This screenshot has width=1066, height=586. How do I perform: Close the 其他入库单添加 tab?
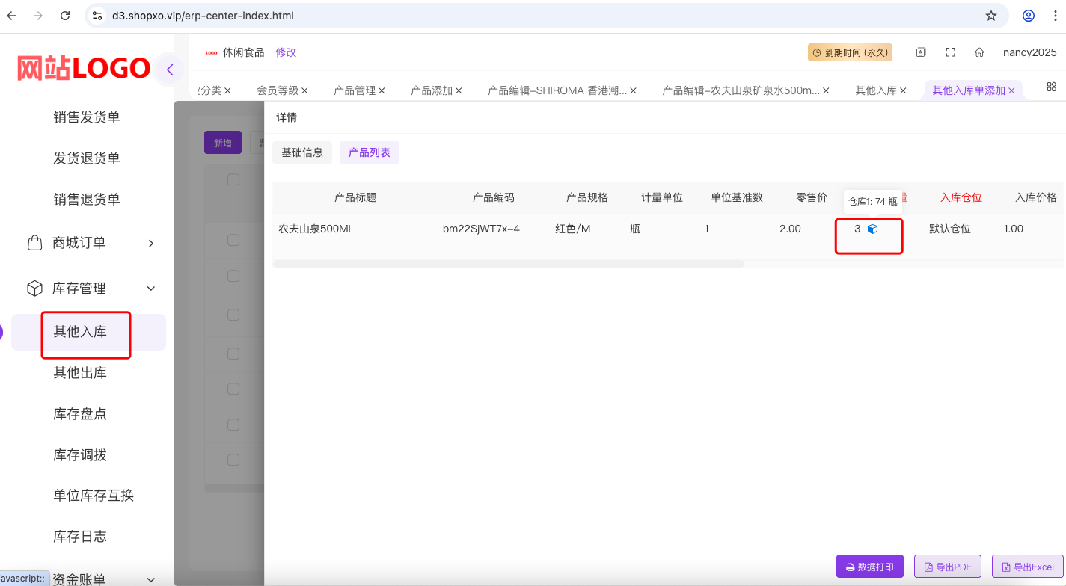tap(1011, 90)
